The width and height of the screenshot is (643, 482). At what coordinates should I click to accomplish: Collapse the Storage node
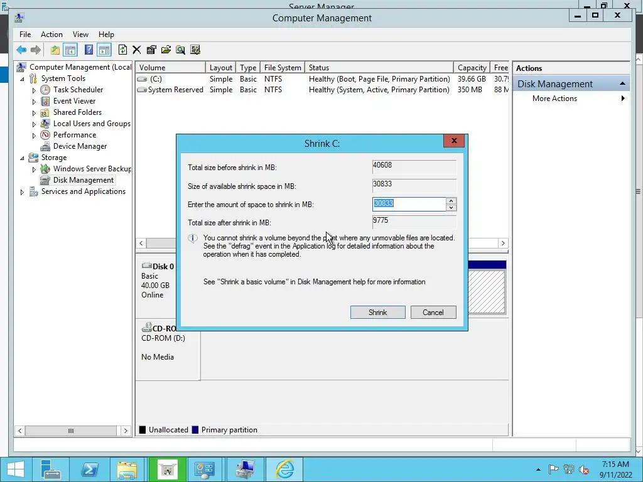22,158
